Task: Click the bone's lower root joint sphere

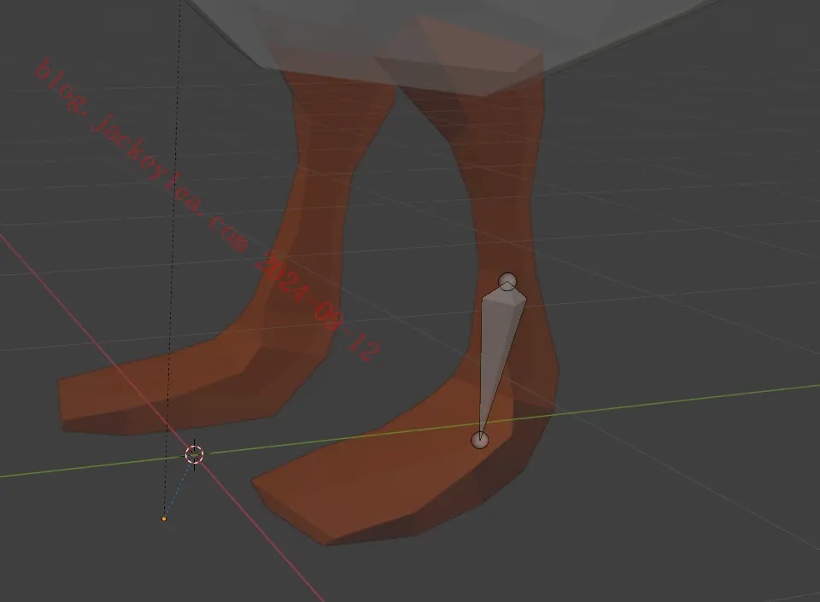Action: (x=479, y=440)
